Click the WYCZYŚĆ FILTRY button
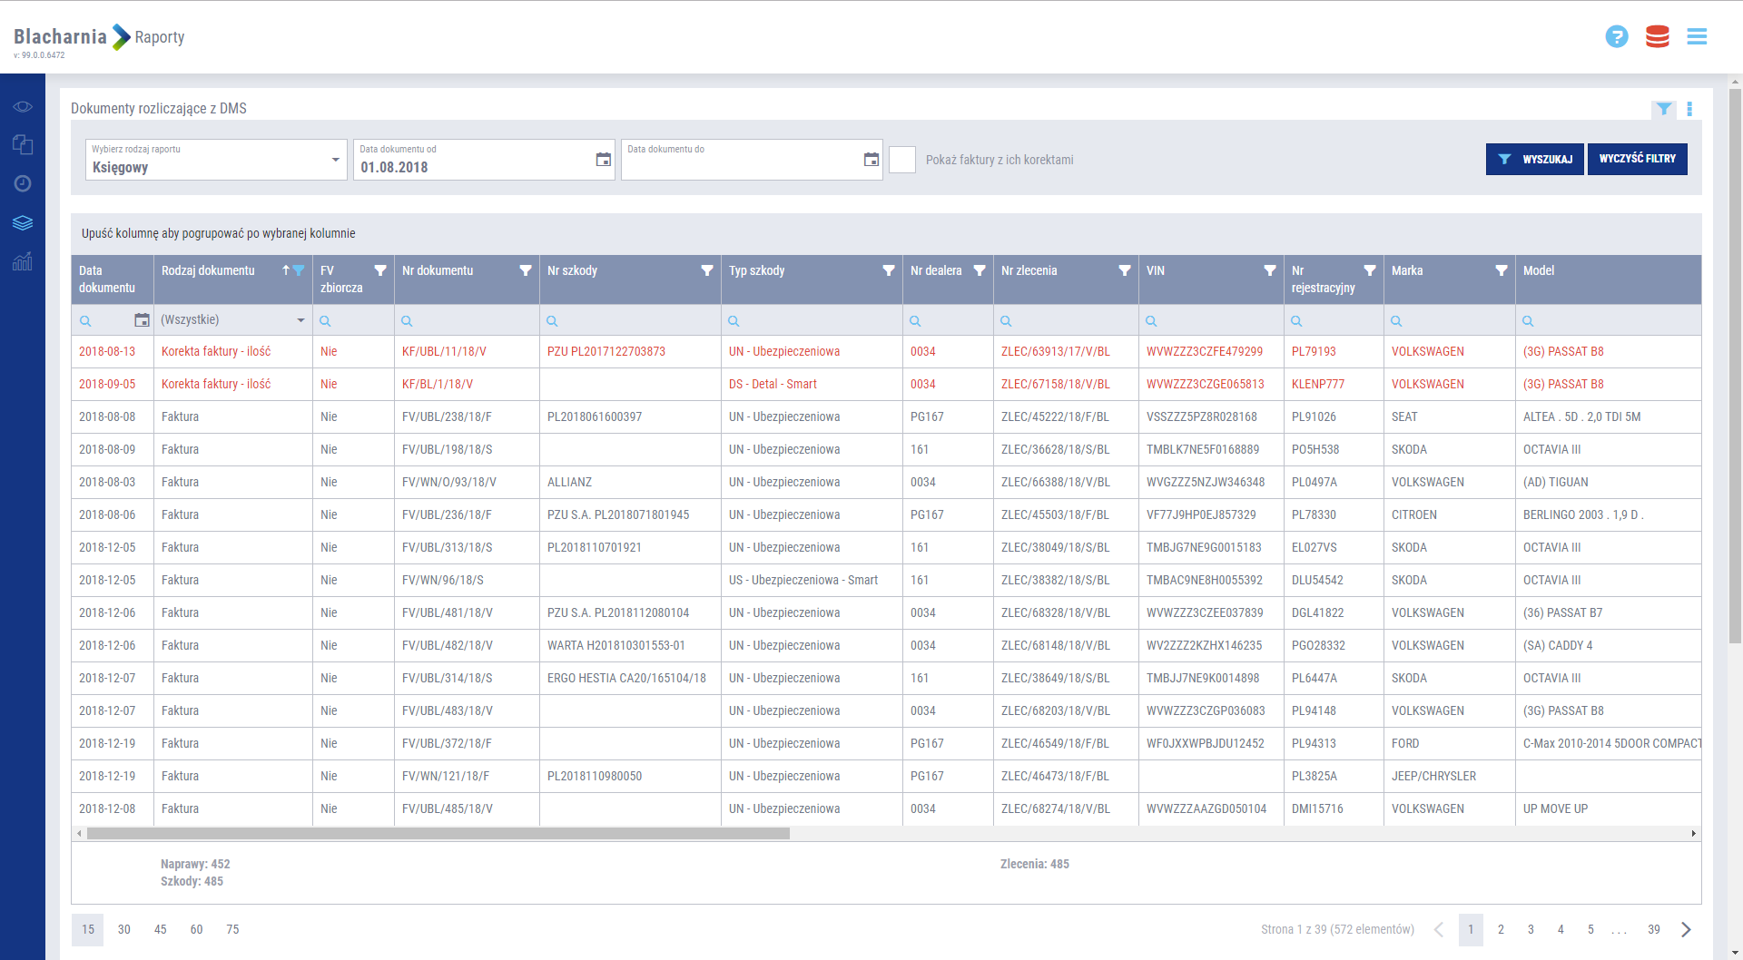1743x960 pixels. click(x=1637, y=159)
